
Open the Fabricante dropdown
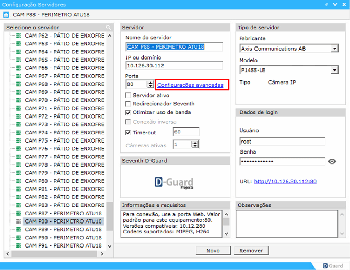click(x=334, y=49)
